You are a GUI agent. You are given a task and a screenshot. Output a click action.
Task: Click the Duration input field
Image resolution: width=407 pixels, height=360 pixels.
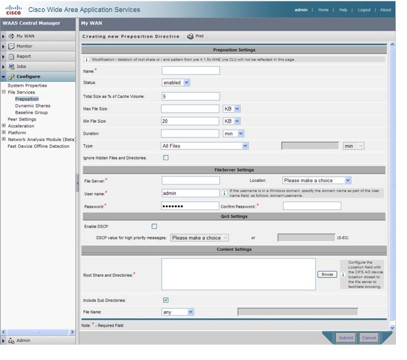[190, 134]
